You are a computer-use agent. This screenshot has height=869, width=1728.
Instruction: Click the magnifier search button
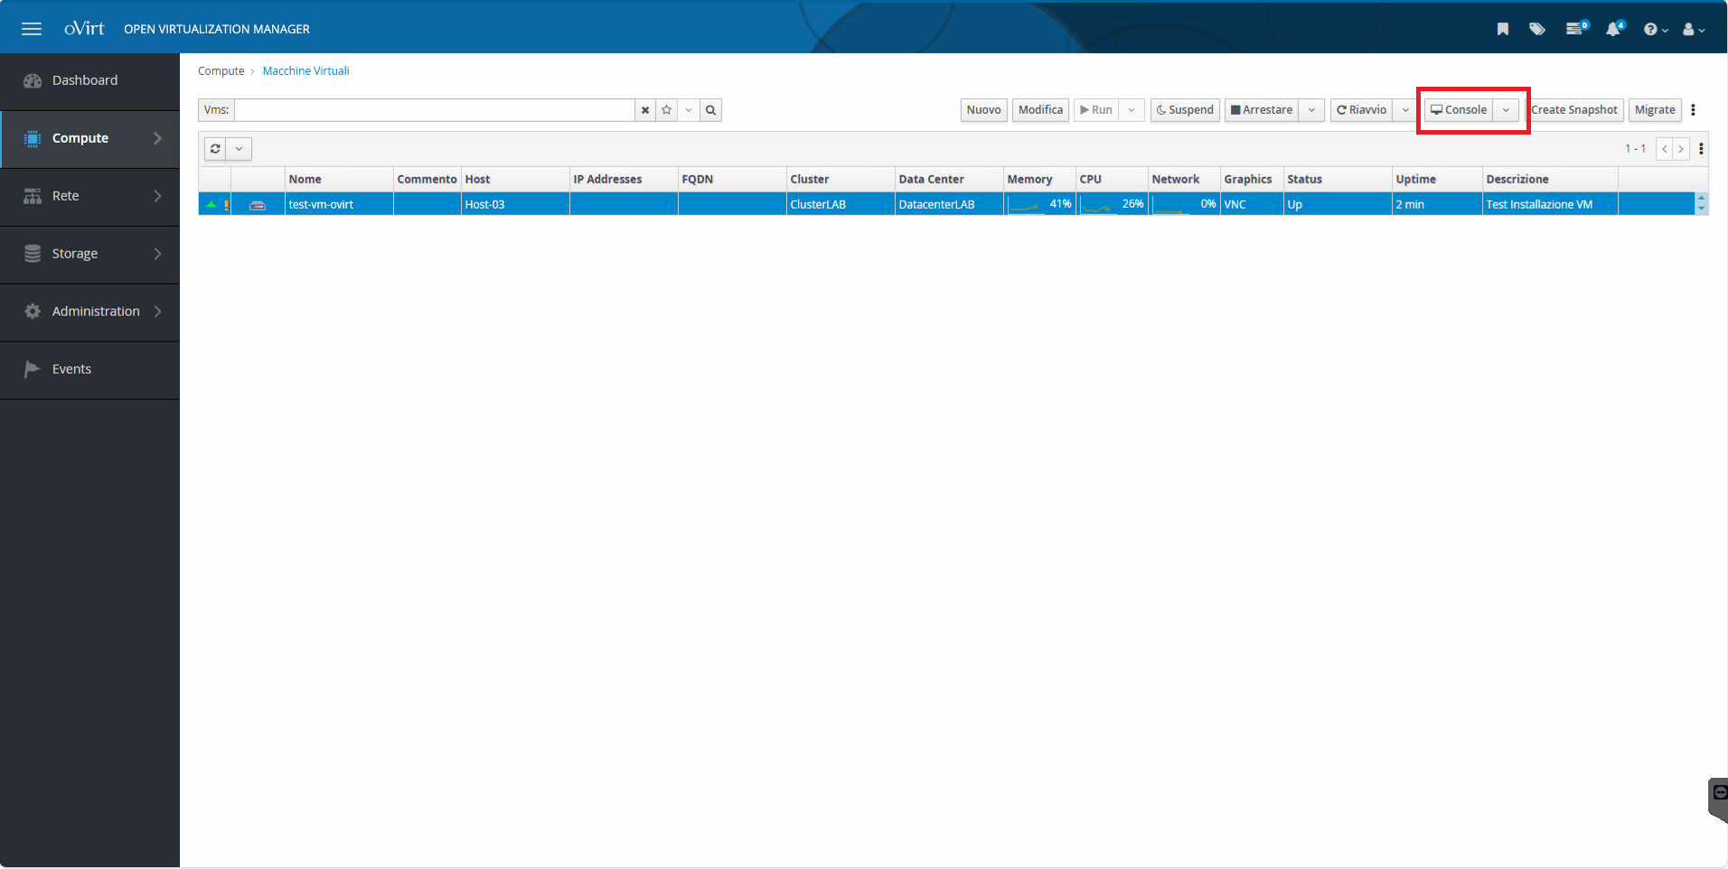pos(710,110)
